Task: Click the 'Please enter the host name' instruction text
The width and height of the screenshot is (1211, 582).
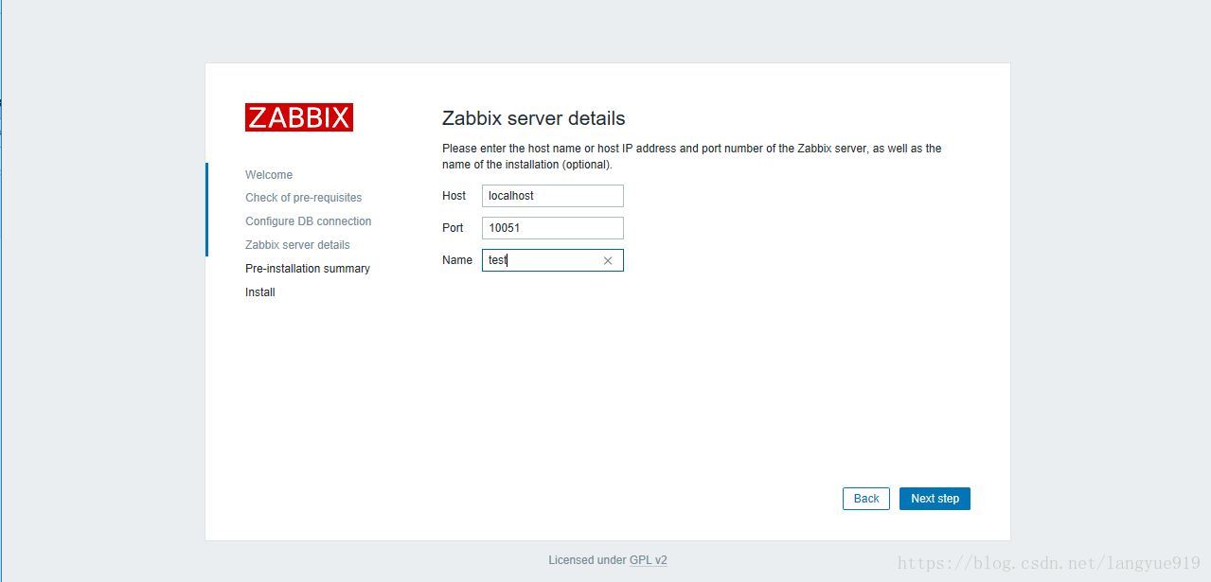Action: point(692,156)
